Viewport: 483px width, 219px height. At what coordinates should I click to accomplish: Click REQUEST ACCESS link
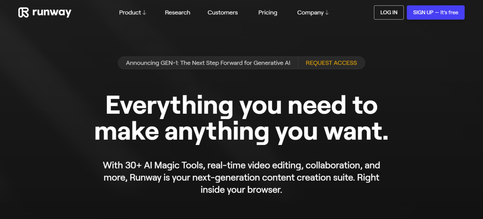(331, 63)
